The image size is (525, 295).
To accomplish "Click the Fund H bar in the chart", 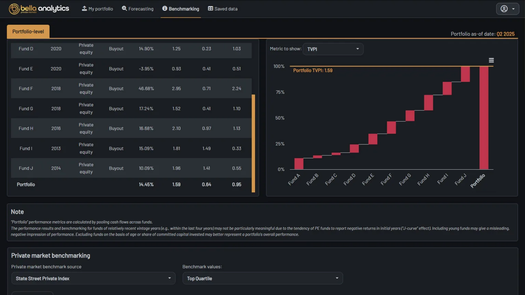I will 429,102.
